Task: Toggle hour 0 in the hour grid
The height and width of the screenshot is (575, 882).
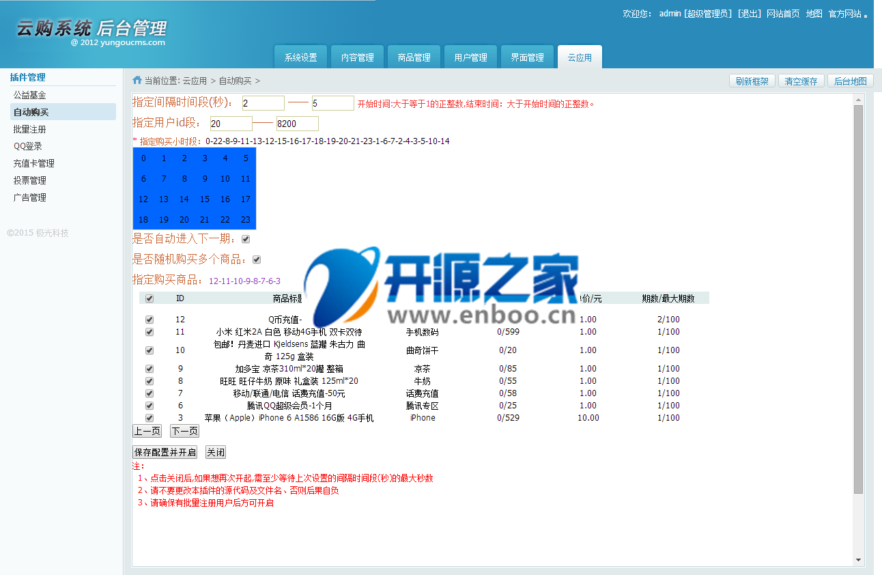Action: point(143,158)
